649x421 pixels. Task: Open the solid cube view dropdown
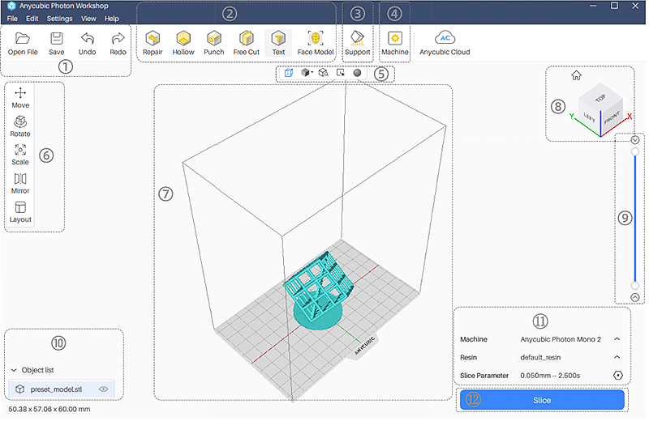(x=307, y=73)
